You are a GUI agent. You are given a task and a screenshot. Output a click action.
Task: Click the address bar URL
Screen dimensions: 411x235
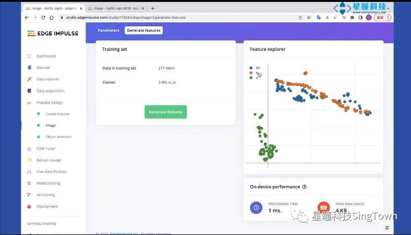tap(126, 18)
